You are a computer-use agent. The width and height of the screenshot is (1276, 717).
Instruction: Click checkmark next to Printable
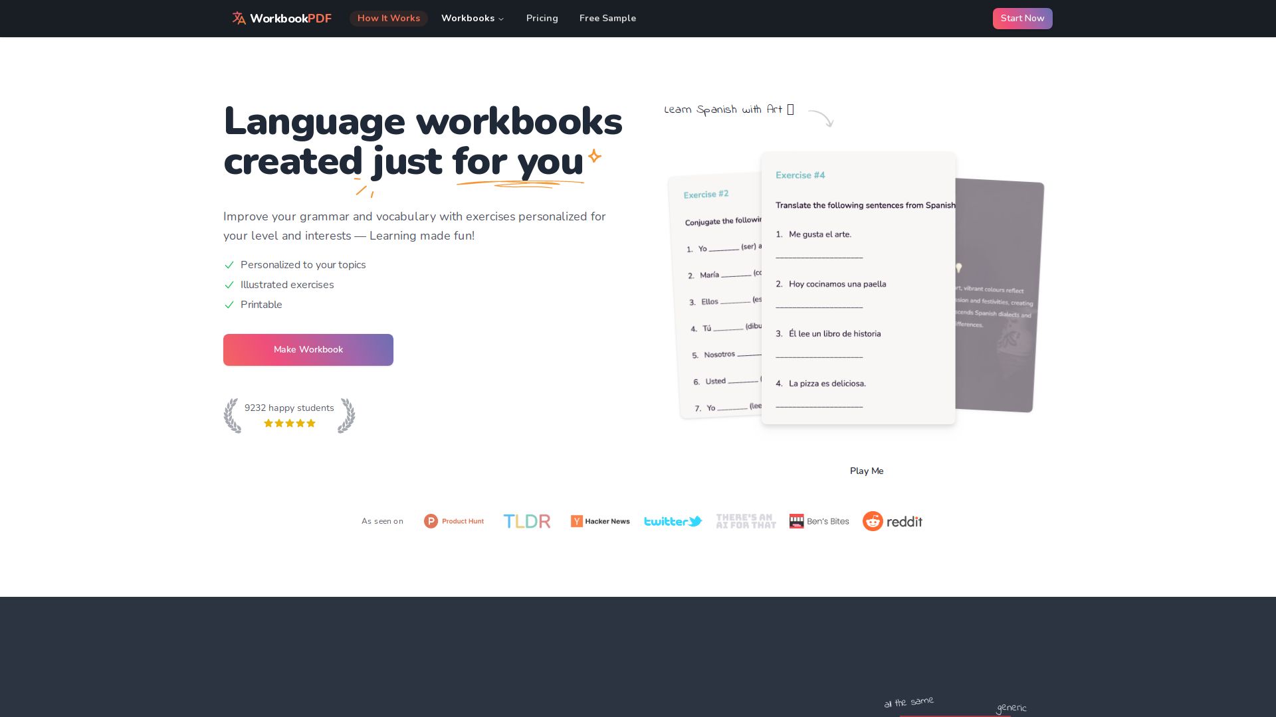coord(229,305)
